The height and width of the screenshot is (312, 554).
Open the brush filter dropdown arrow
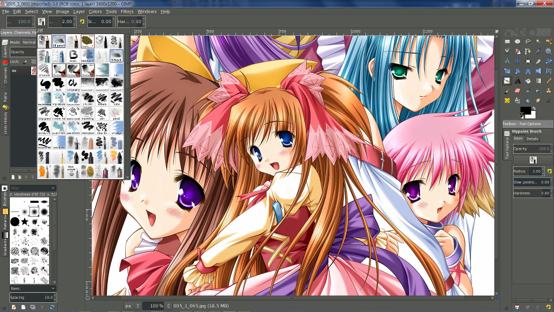click(53, 188)
